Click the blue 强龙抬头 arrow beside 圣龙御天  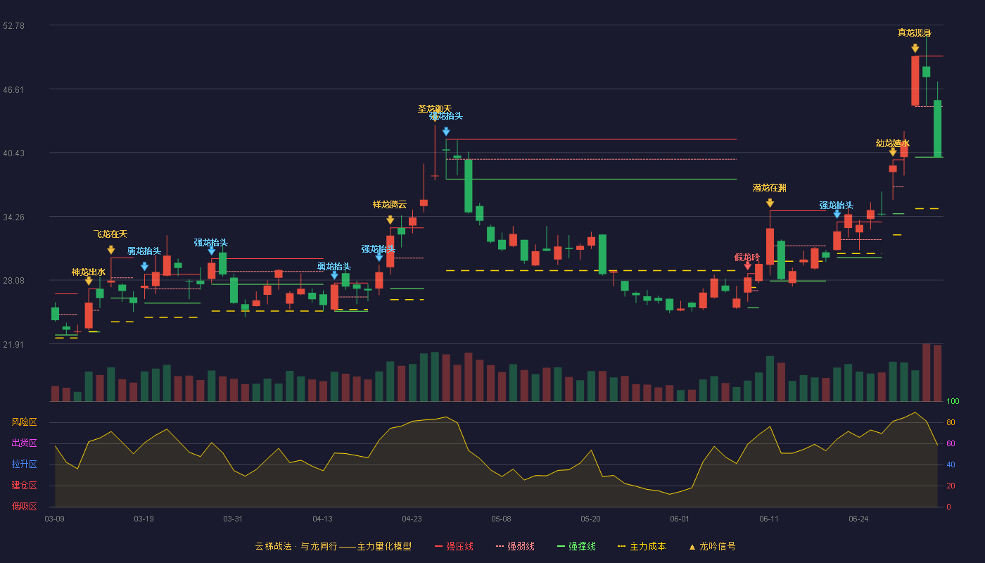coord(446,132)
